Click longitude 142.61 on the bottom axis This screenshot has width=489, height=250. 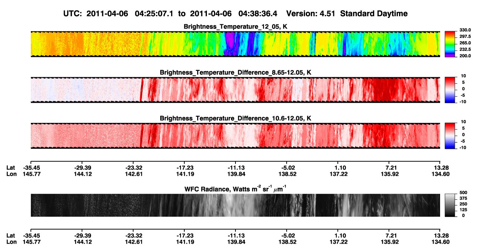click(x=134, y=242)
